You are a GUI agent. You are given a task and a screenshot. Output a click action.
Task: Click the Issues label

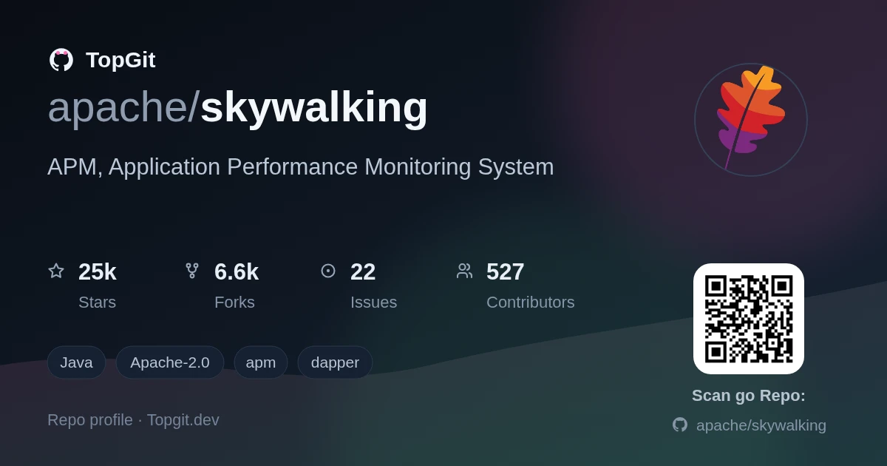click(x=373, y=303)
